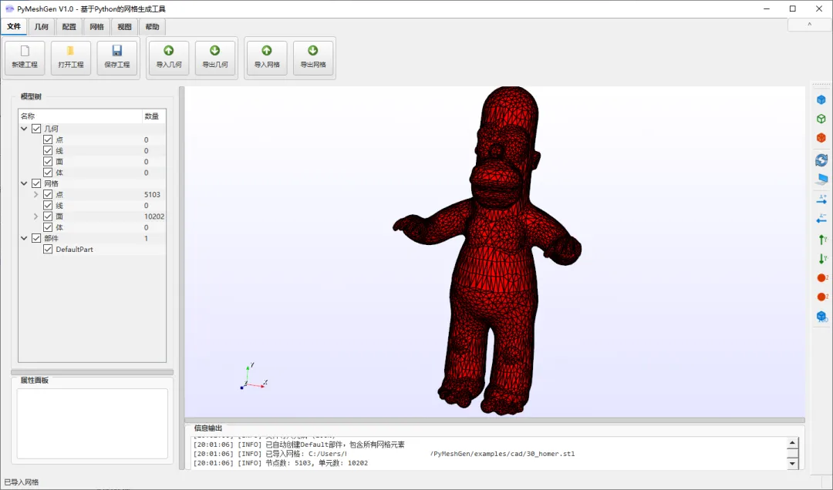This screenshot has width=833, height=490.
Task: Open a project with 打开工程
Action: 71,57
